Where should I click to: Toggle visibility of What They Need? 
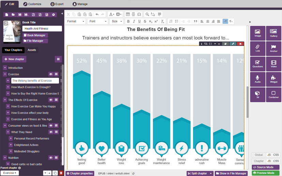point(51,132)
